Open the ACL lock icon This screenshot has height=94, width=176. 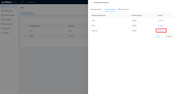(2, 6)
